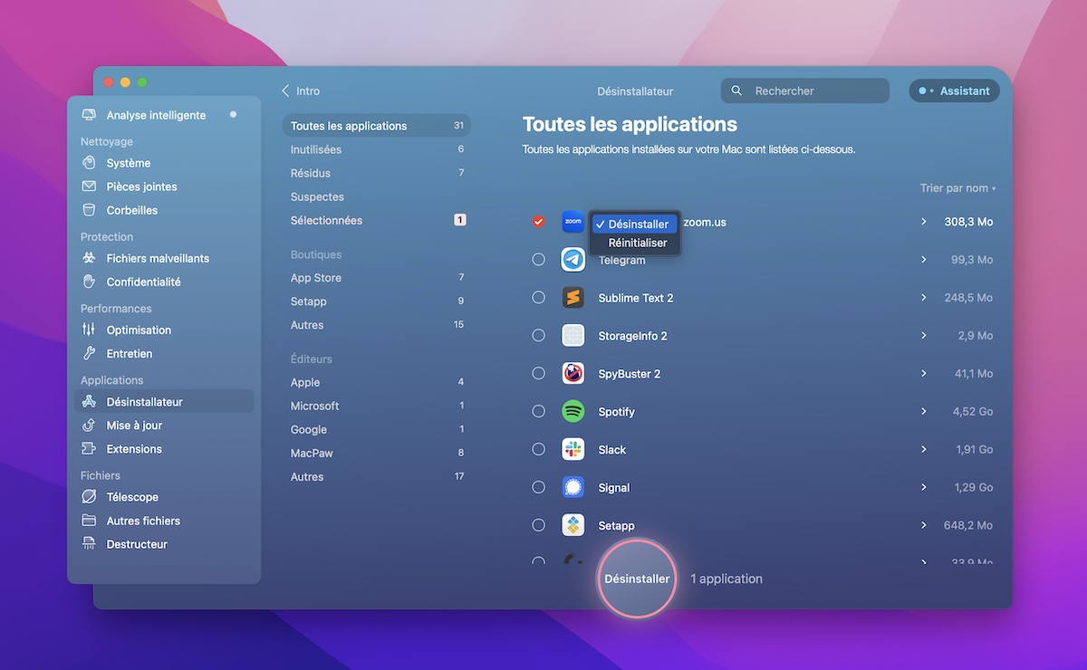Select the Telegram checkbox

(538, 260)
